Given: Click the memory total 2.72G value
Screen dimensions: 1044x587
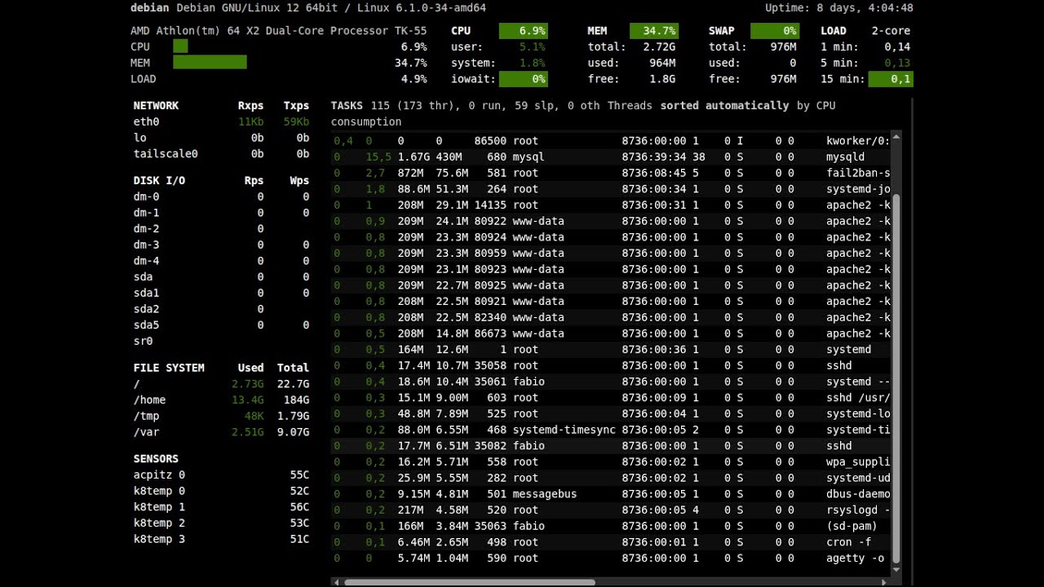Looking at the screenshot, I should coord(660,47).
